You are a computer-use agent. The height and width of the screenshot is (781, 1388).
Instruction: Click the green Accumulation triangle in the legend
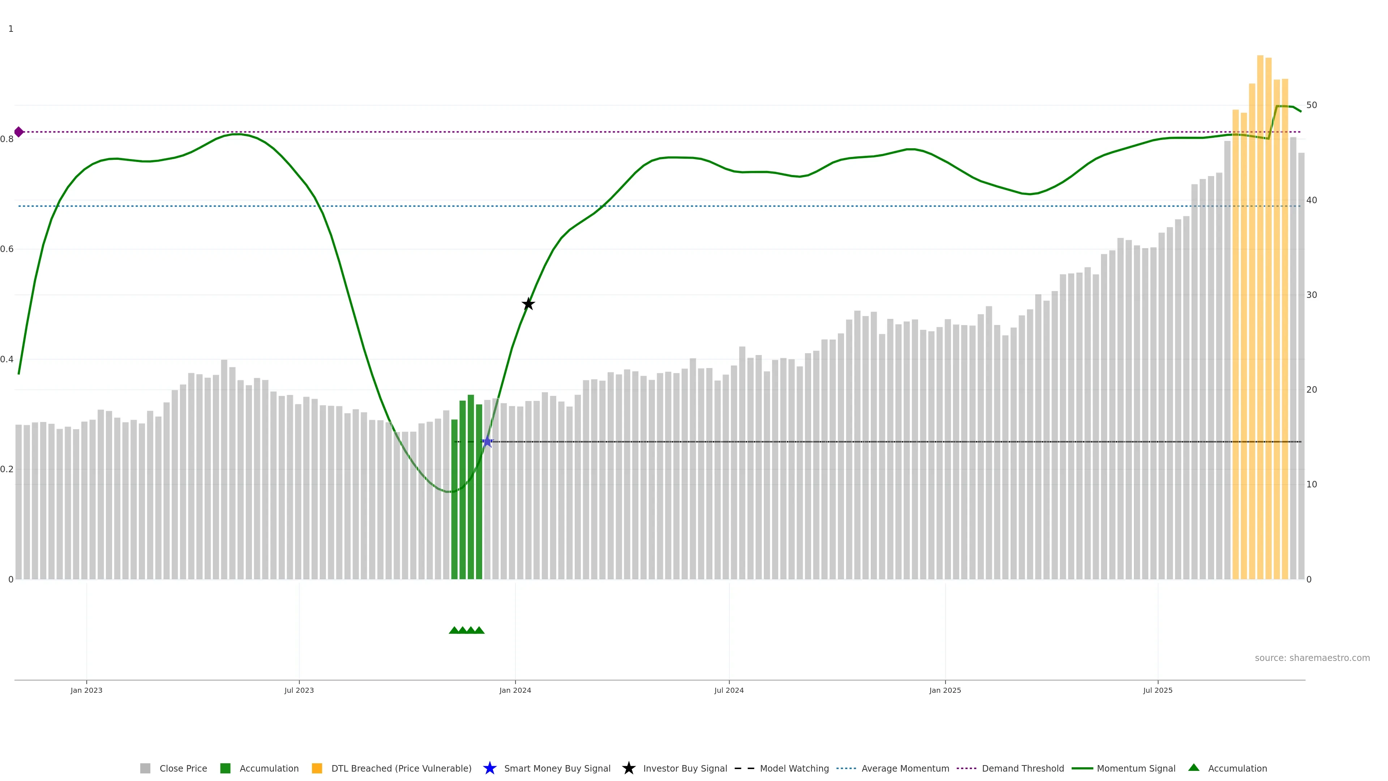(x=1194, y=768)
